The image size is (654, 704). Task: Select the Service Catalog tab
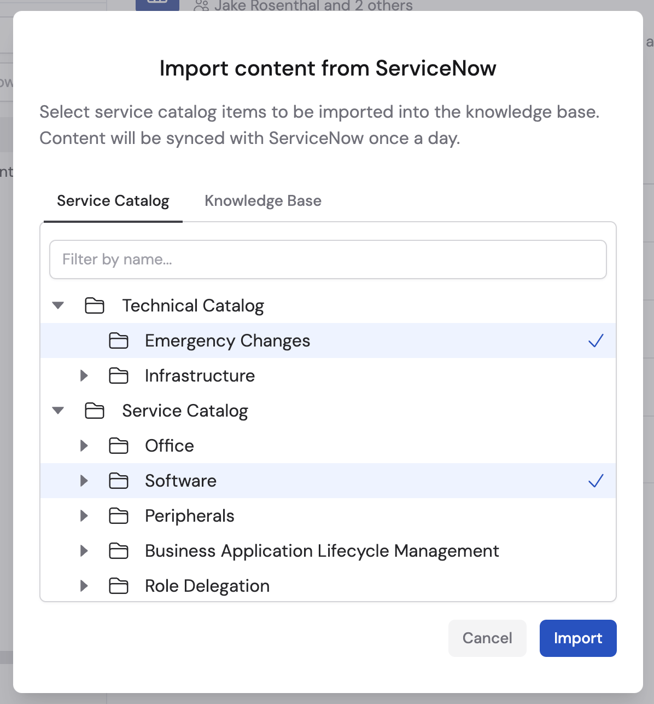pyautogui.click(x=113, y=201)
